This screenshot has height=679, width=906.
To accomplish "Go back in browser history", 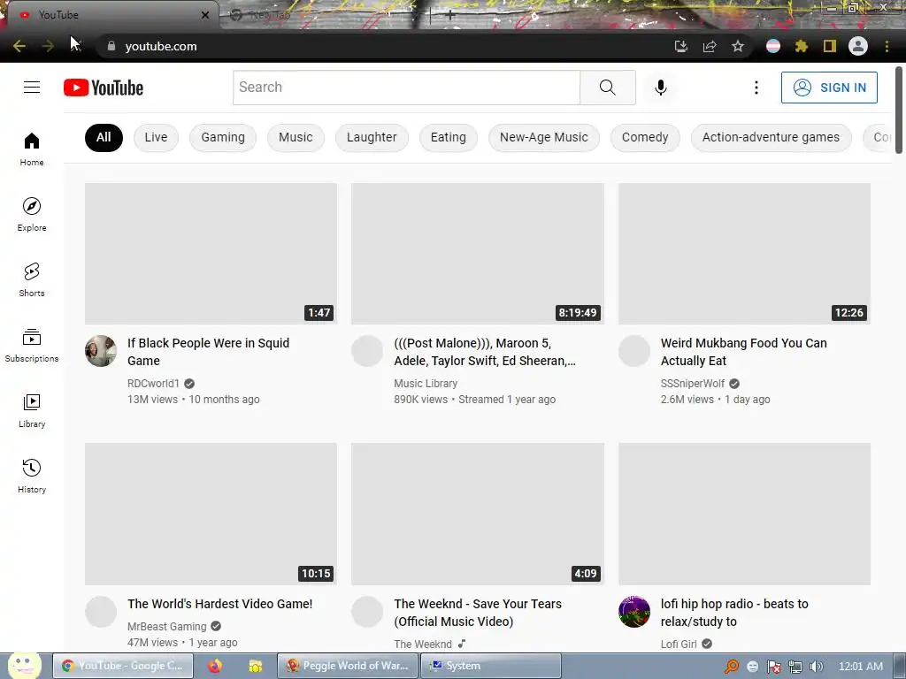I will click(x=19, y=46).
